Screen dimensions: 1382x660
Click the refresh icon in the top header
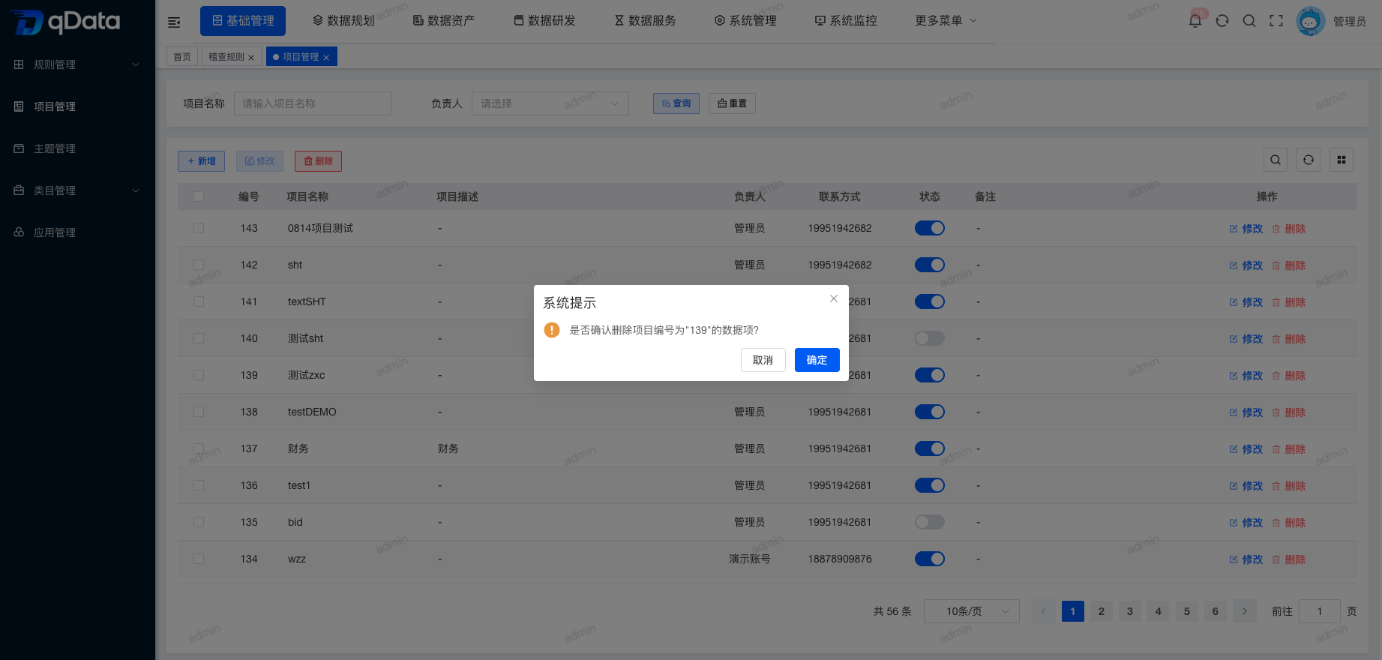(x=1222, y=21)
